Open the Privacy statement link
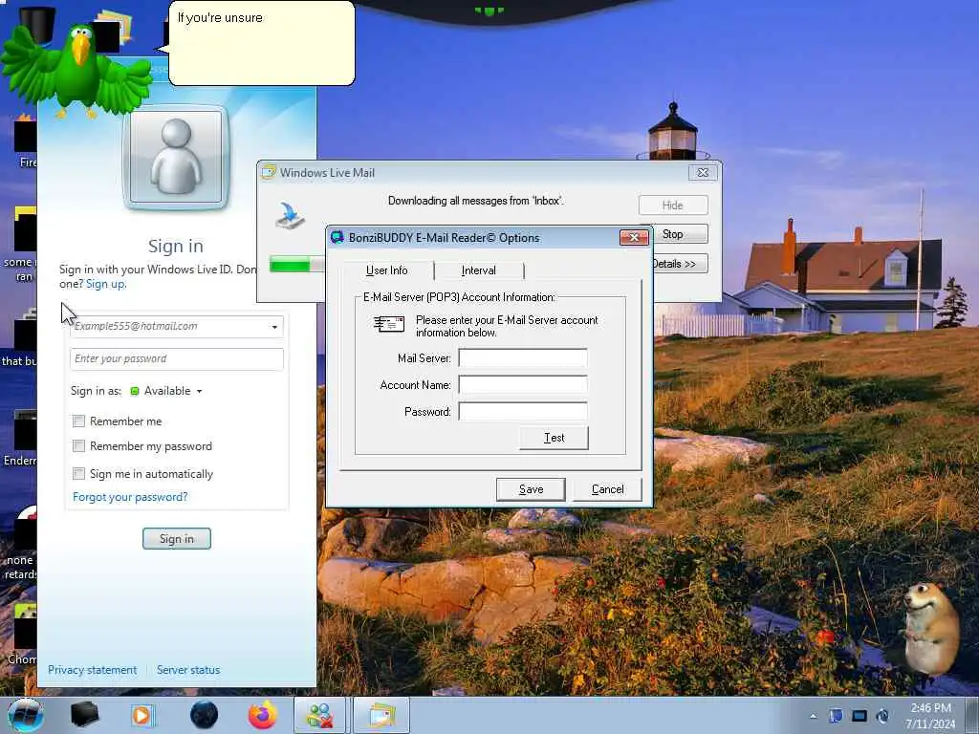979x734 pixels. (93, 670)
